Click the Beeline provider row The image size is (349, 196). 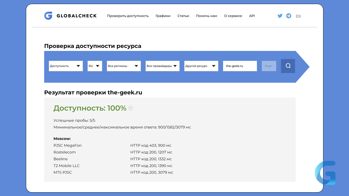[60, 159]
